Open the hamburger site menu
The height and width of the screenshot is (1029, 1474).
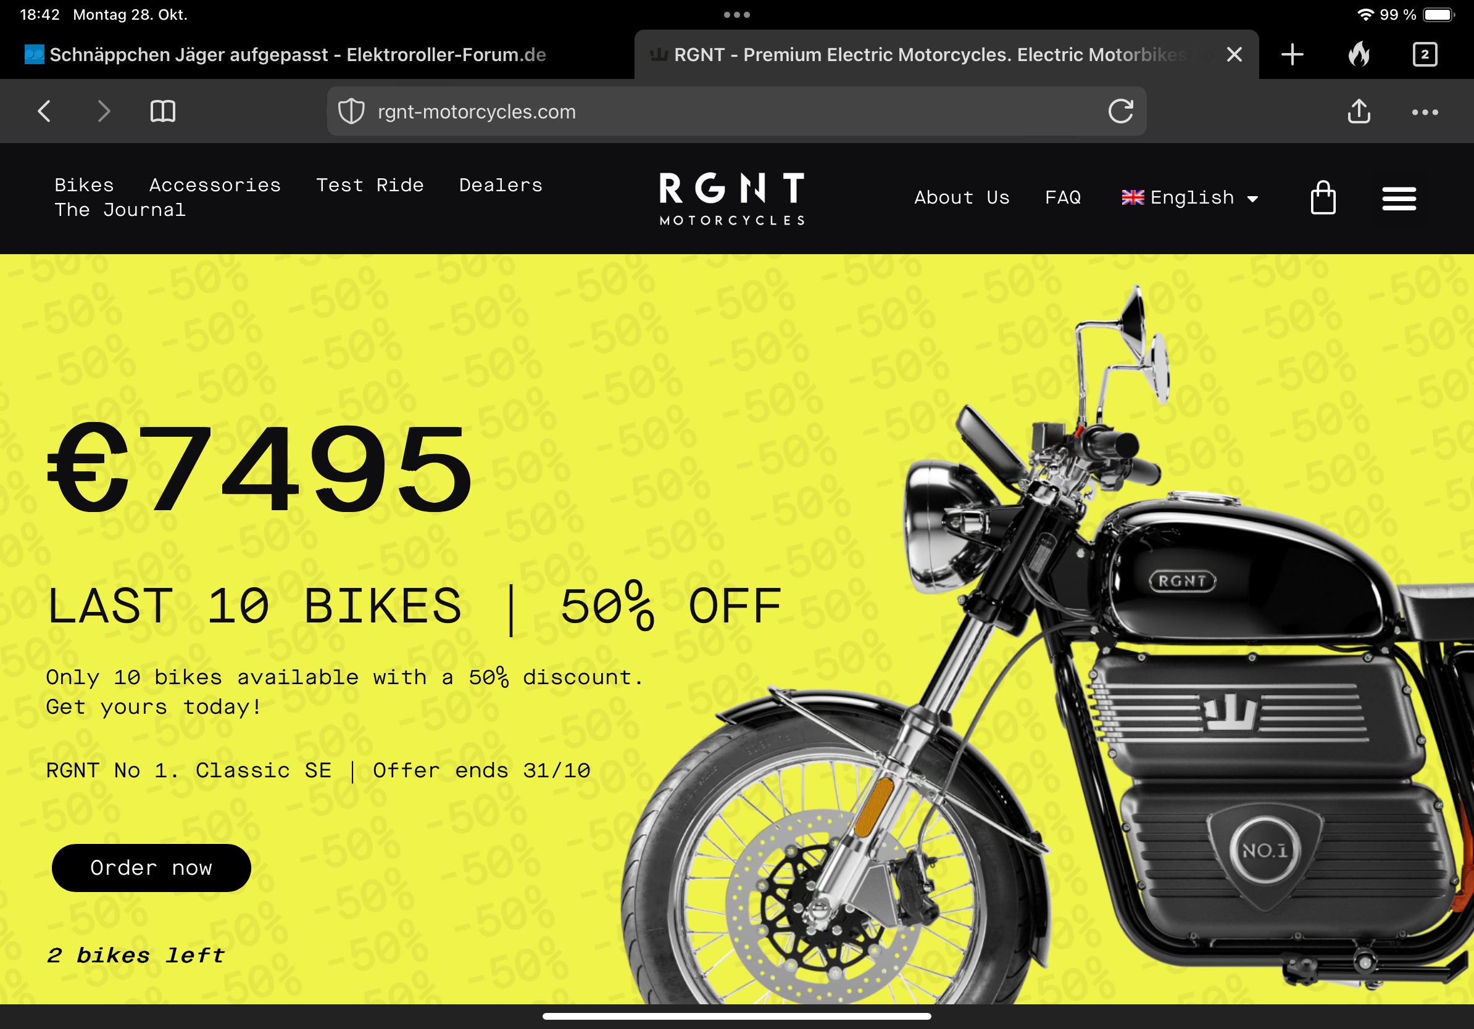tap(1399, 198)
